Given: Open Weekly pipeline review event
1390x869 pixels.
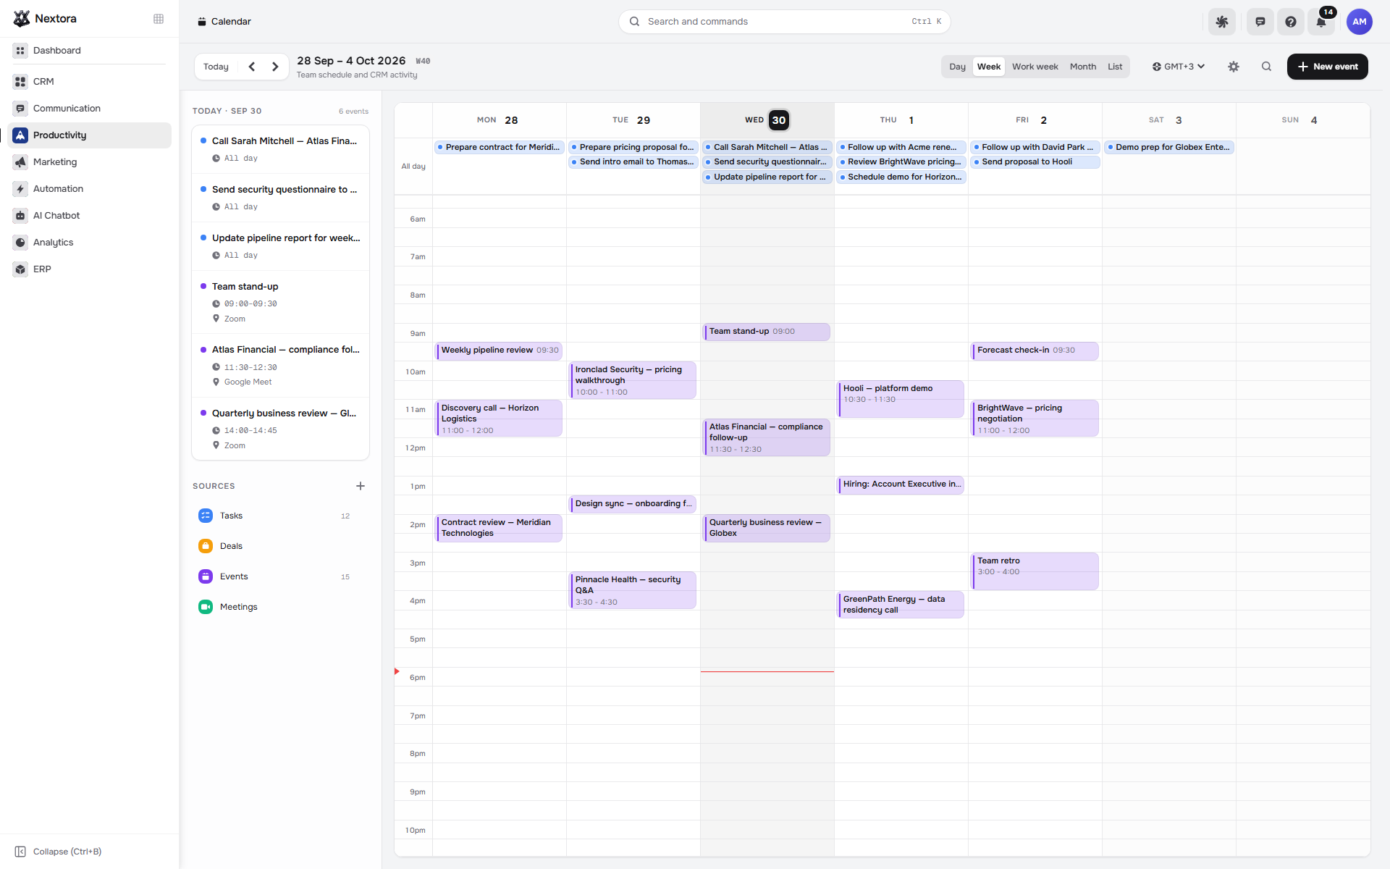Looking at the screenshot, I should tap(499, 350).
